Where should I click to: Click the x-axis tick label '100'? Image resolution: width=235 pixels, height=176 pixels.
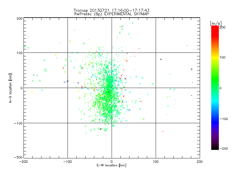click(156, 162)
